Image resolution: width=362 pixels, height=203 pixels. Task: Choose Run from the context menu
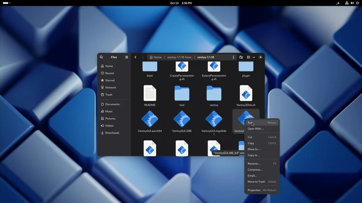[x=262, y=123]
